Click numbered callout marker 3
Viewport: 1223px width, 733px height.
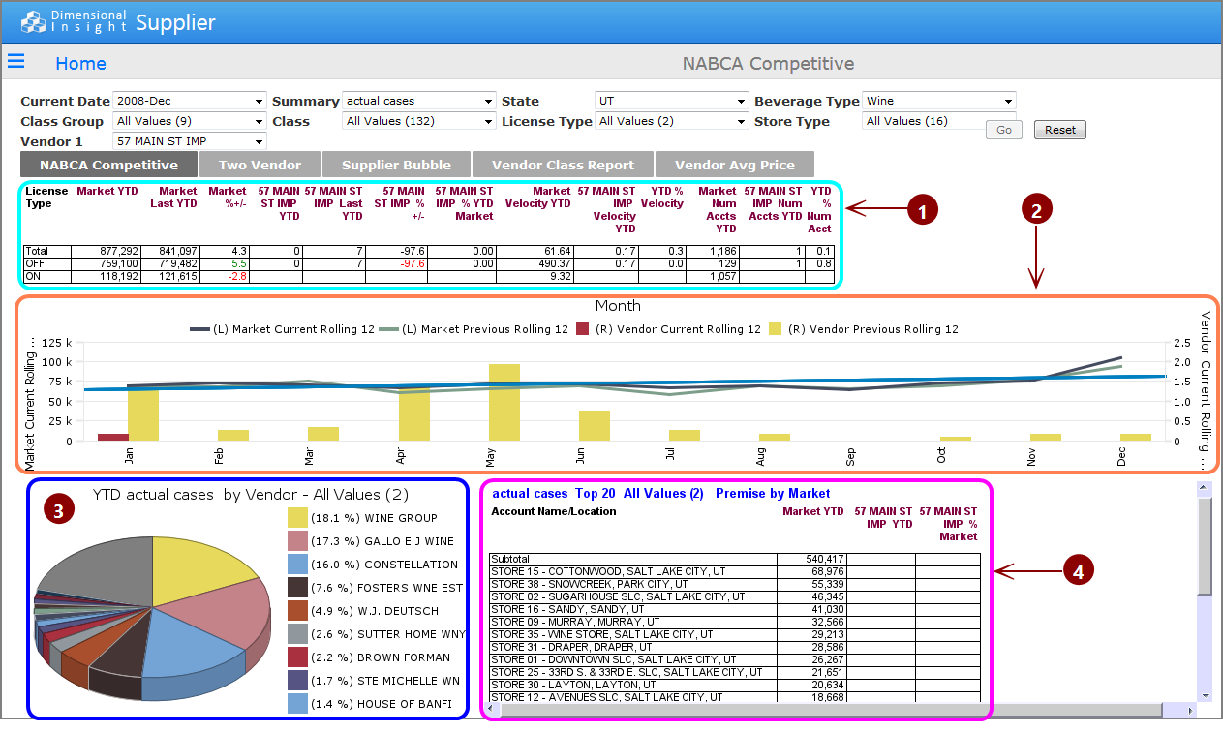tap(60, 511)
